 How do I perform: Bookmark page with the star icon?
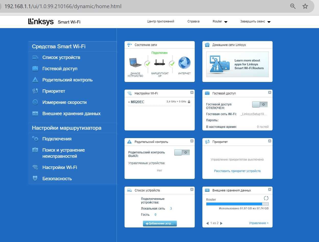click(x=305, y=6)
